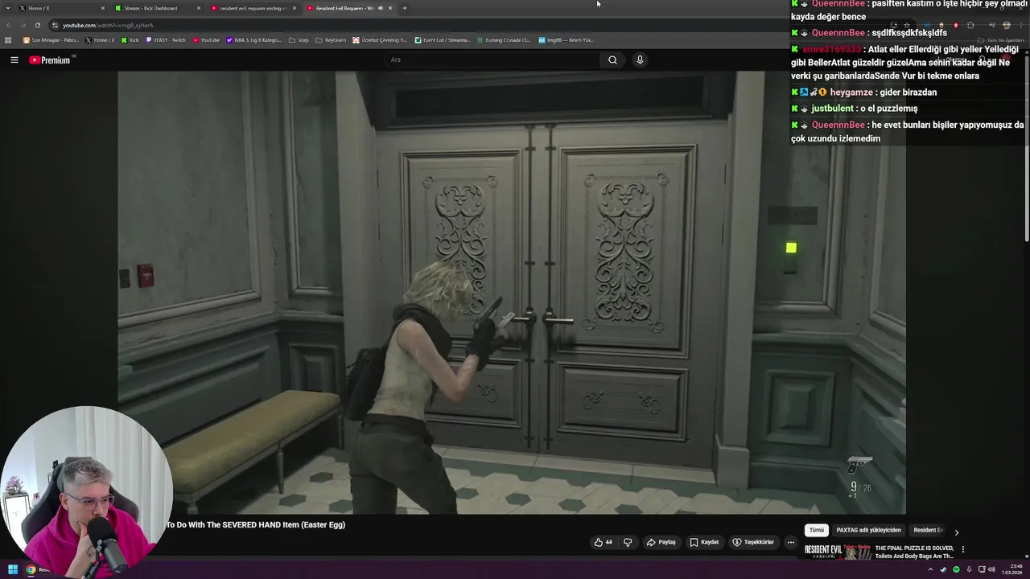
Task: Click the microphone tray icon
Action: (x=969, y=569)
